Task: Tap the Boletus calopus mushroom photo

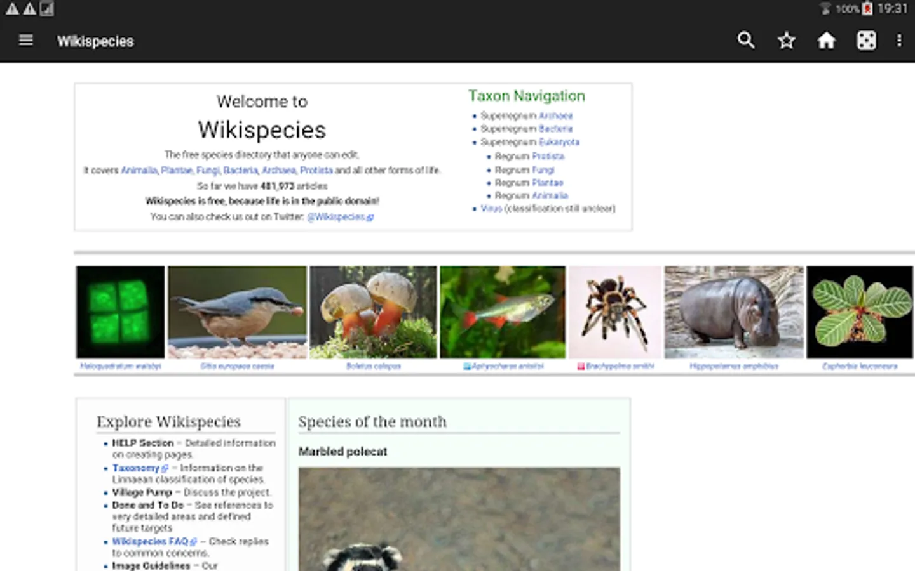Action: point(374,312)
